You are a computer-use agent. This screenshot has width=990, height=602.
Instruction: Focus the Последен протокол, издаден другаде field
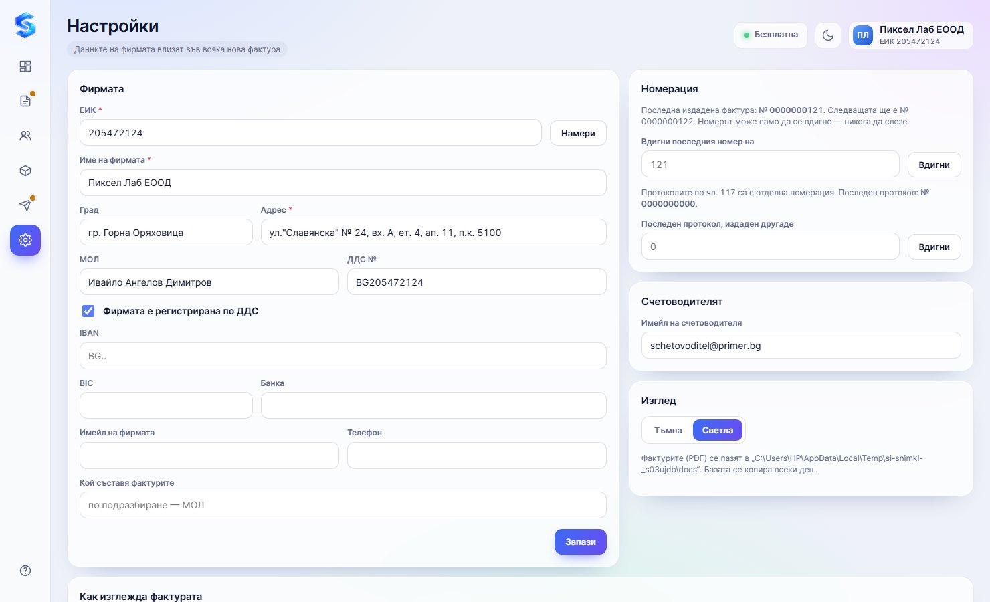771,247
